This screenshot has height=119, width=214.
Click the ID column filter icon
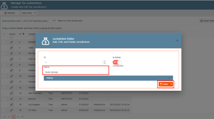tap(23, 34)
